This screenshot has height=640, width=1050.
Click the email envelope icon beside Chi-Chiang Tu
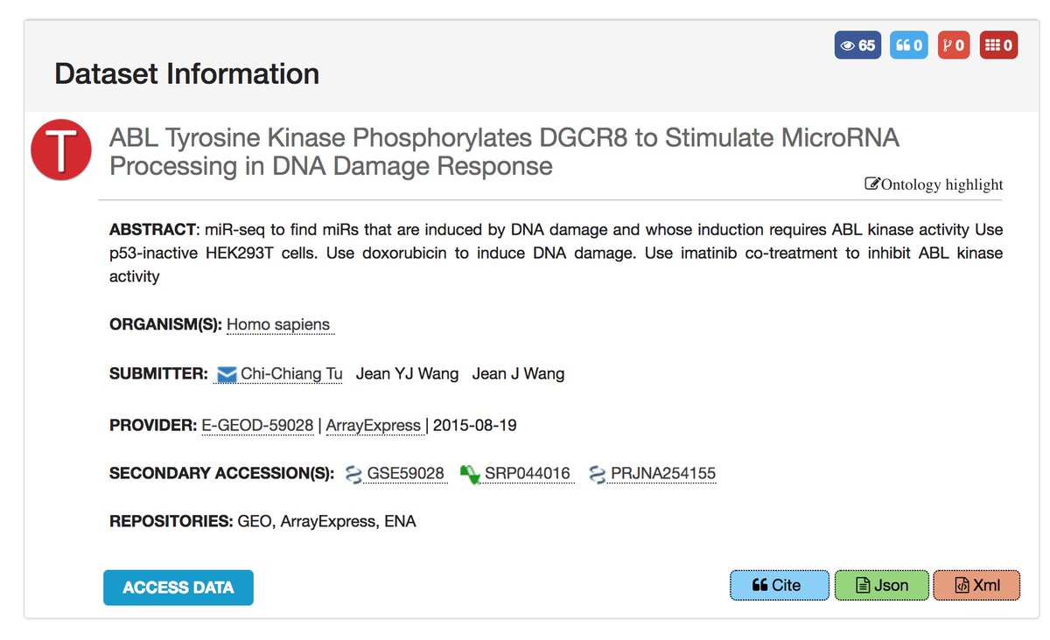pos(227,374)
